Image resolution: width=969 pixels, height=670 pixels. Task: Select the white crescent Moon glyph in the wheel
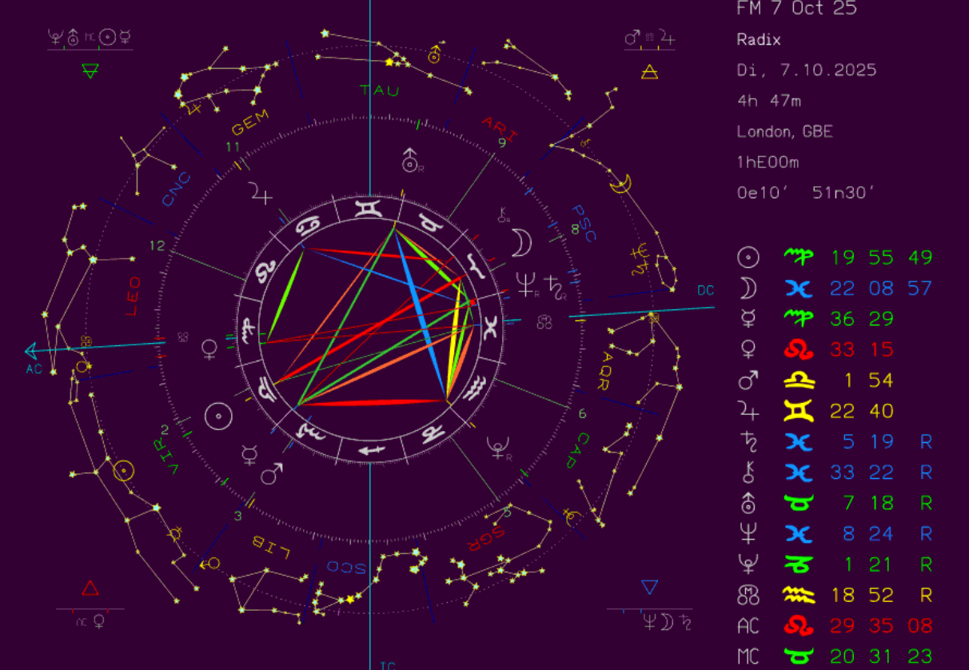pos(521,241)
